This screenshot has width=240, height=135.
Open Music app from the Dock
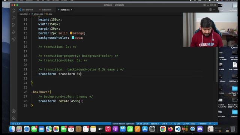pos(108,129)
